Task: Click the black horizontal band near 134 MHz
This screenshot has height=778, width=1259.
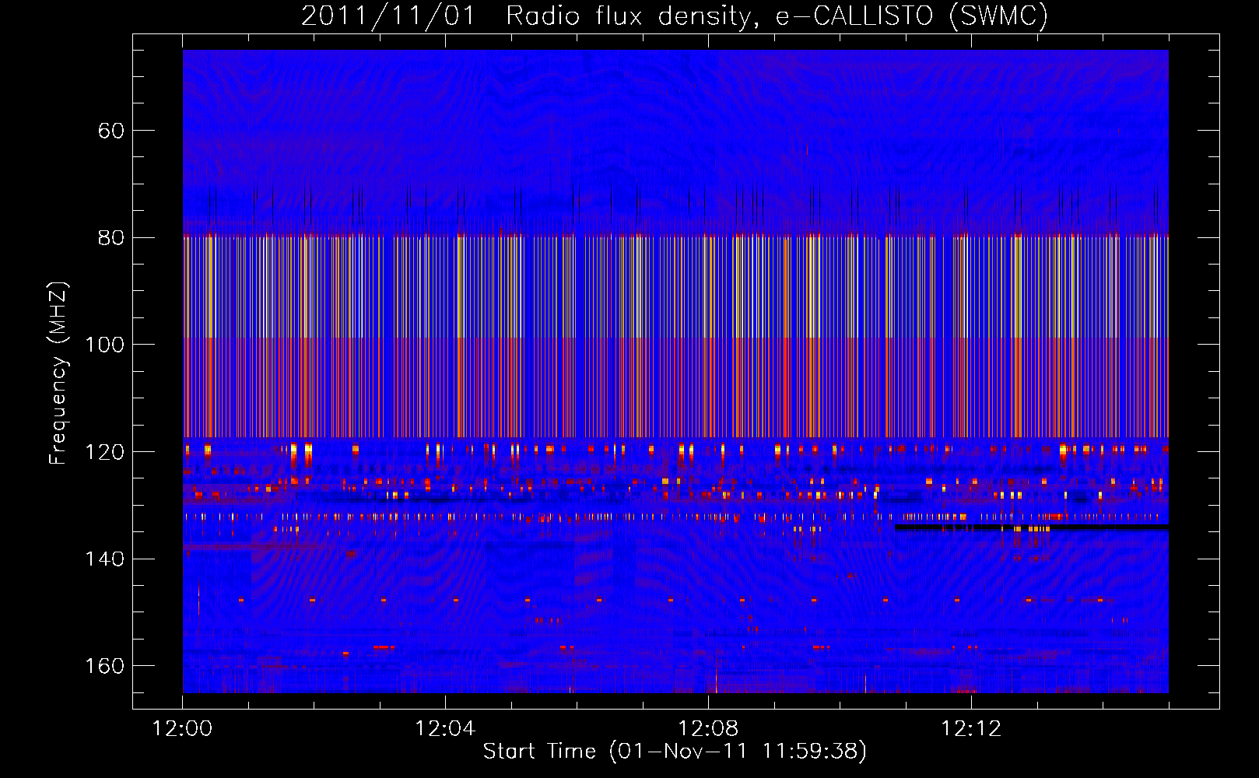Action: (1032, 527)
